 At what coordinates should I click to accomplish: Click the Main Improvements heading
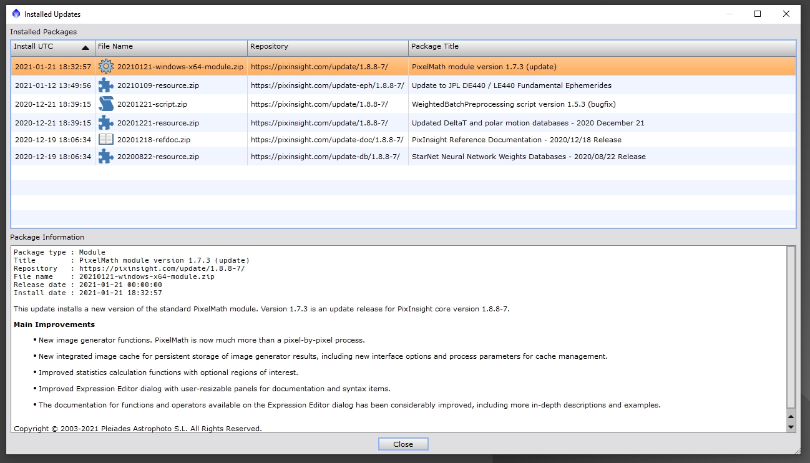click(54, 324)
